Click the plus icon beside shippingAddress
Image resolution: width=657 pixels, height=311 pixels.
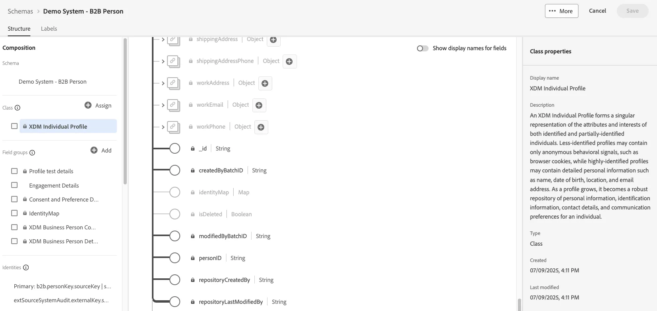[x=273, y=40]
